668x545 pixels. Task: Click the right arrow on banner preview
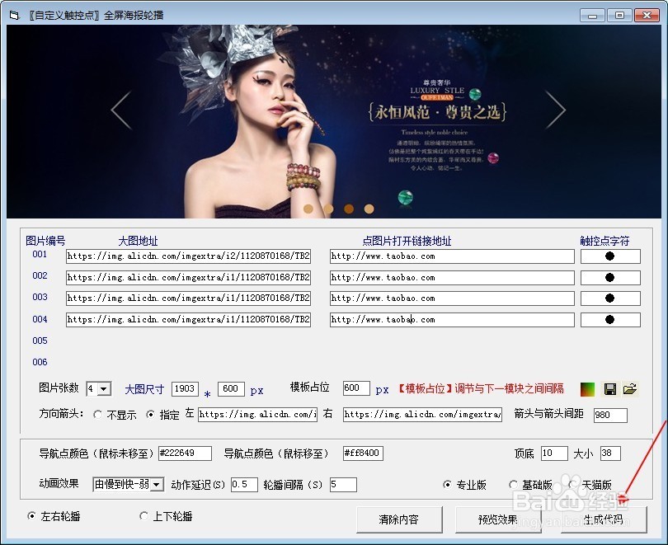(x=555, y=110)
